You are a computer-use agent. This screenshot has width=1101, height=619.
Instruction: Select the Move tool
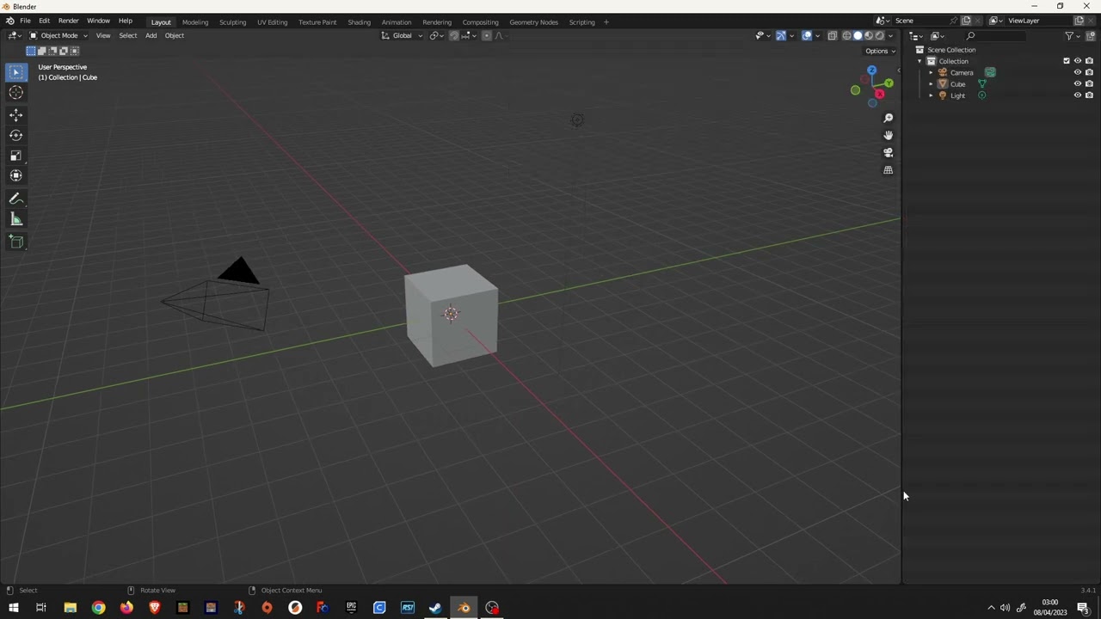tap(15, 115)
